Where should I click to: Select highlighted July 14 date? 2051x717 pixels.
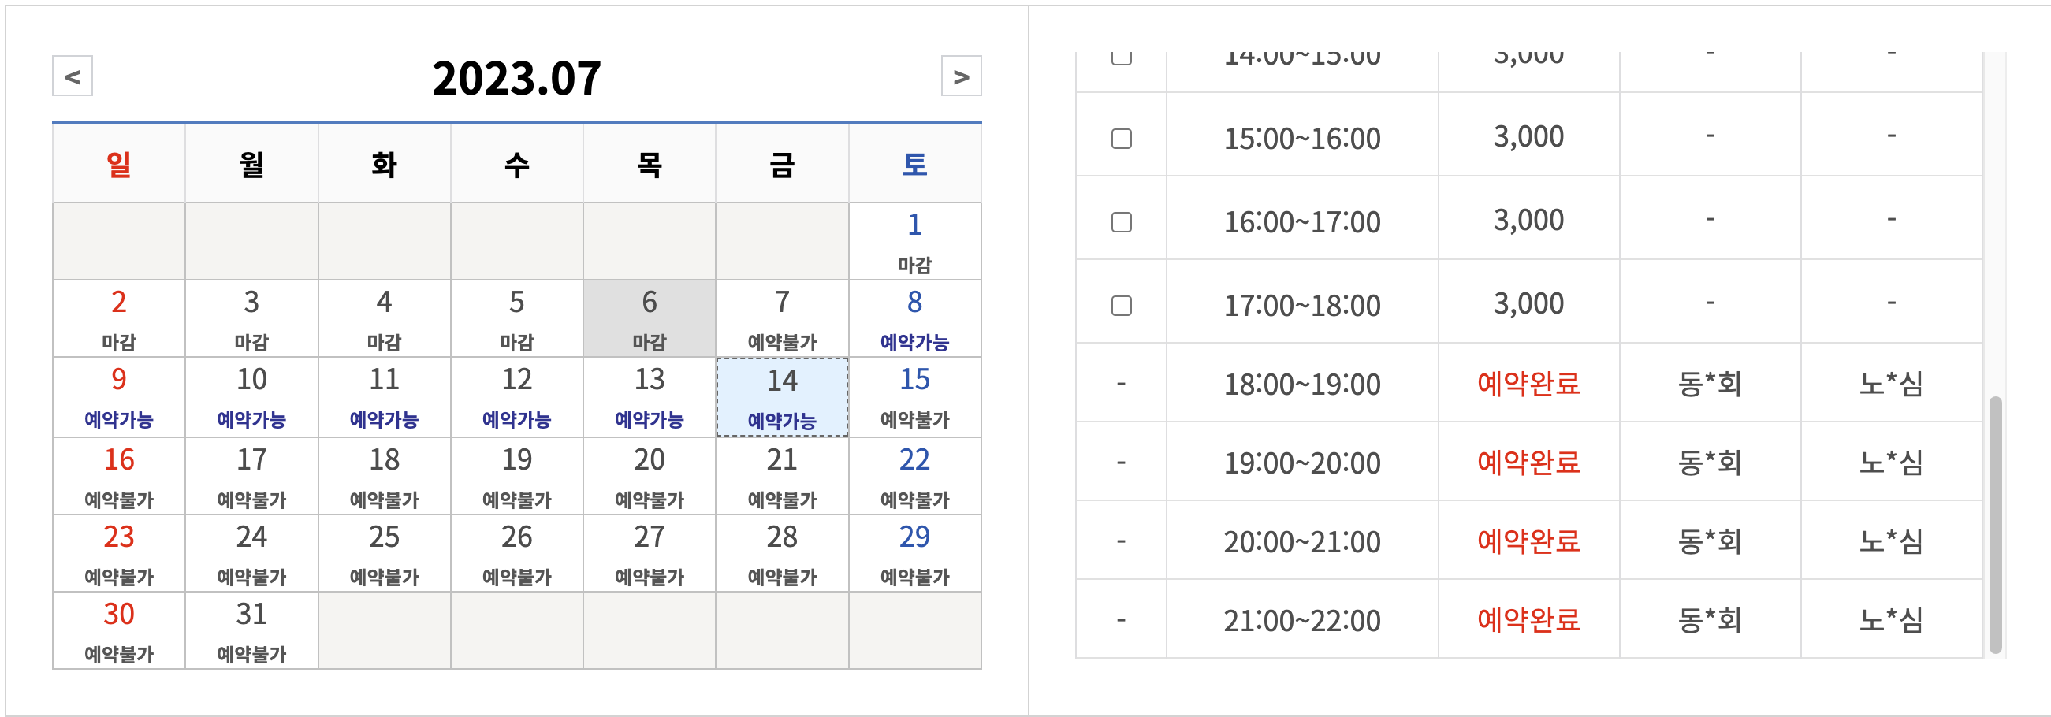click(782, 396)
